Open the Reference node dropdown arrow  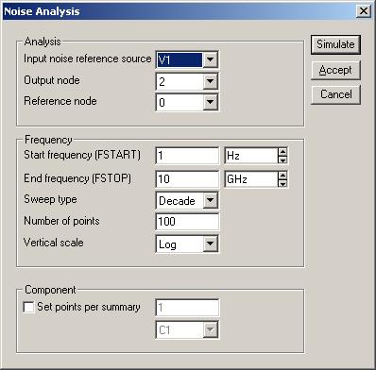tap(210, 102)
